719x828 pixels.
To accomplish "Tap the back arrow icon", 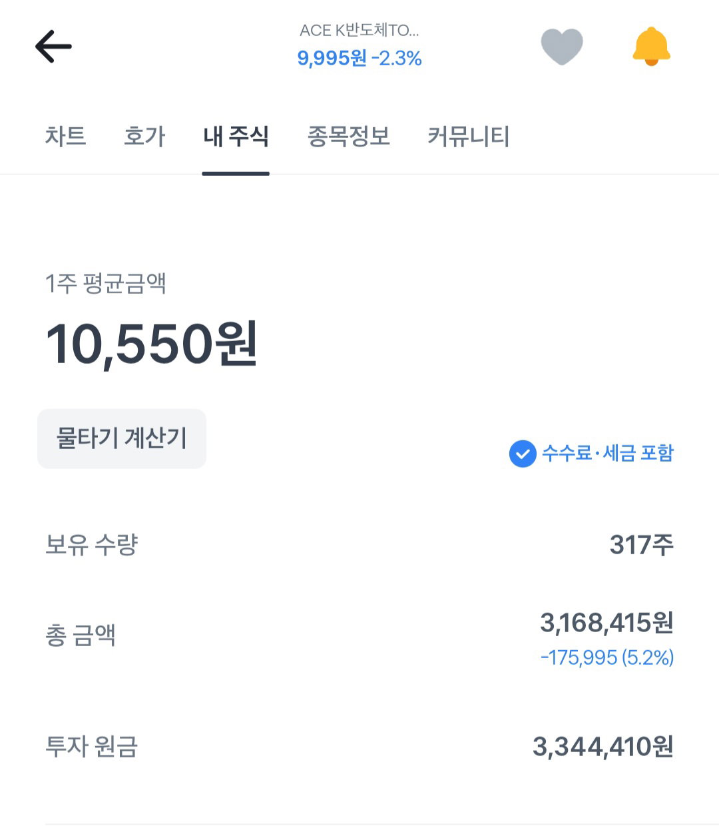I will (x=53, y=47).
